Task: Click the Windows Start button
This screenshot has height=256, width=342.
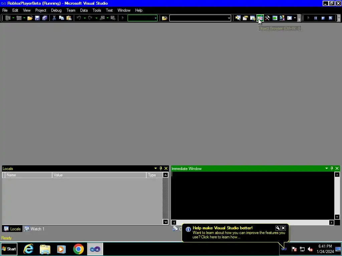Action: click(9, 249)
